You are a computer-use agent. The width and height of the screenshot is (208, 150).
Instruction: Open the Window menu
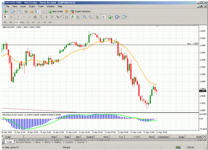point(51,6)
